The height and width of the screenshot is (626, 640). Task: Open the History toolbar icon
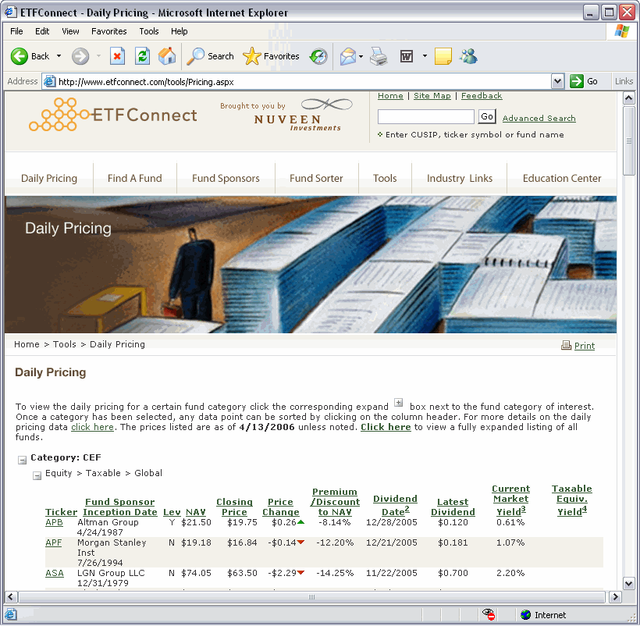coord(318,56)
